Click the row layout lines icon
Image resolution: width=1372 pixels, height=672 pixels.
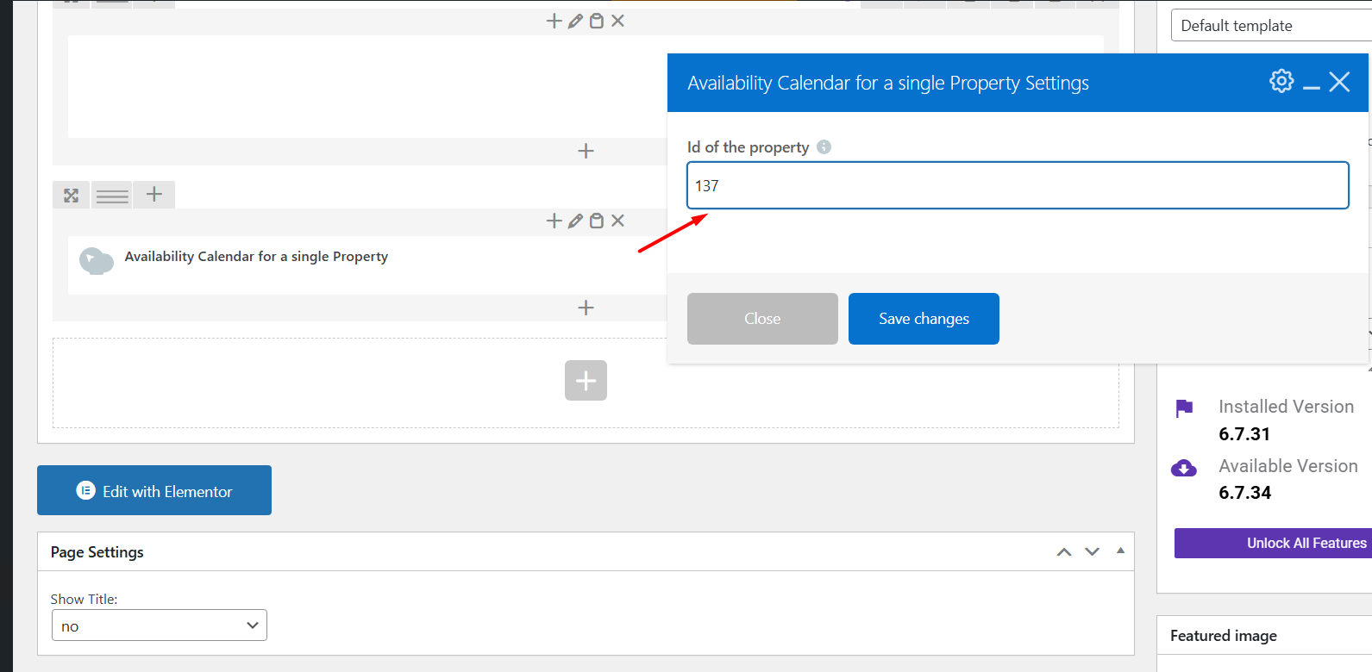(x=112, y=196)
